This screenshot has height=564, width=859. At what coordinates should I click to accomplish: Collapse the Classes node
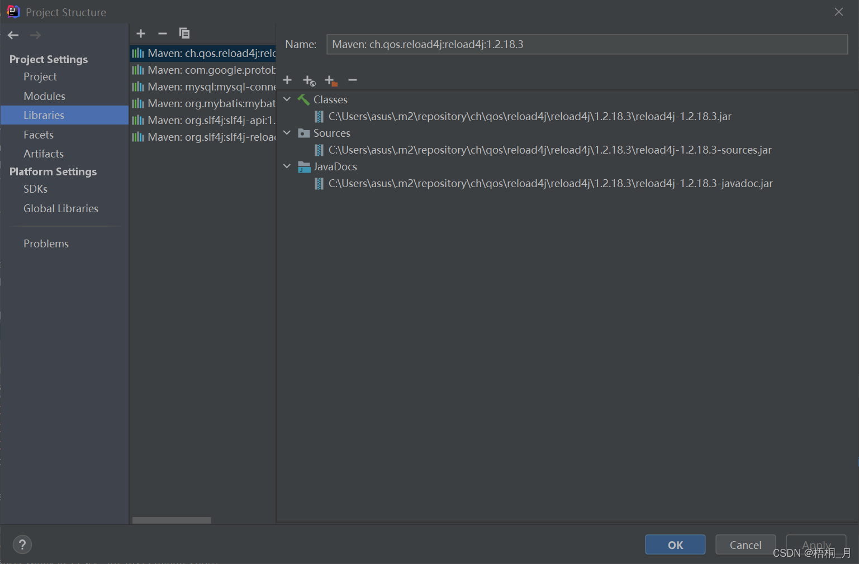pos(287,99)
